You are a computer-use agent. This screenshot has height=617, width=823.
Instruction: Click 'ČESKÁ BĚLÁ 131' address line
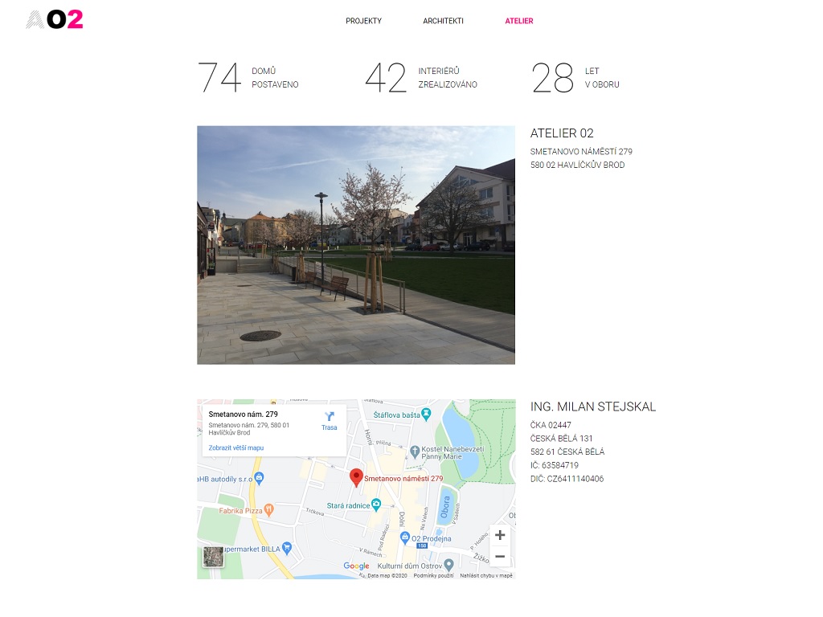coord(562,438)
